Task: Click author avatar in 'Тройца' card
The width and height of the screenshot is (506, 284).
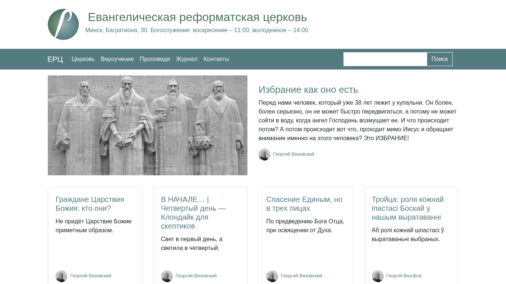Action: point(378,276)
